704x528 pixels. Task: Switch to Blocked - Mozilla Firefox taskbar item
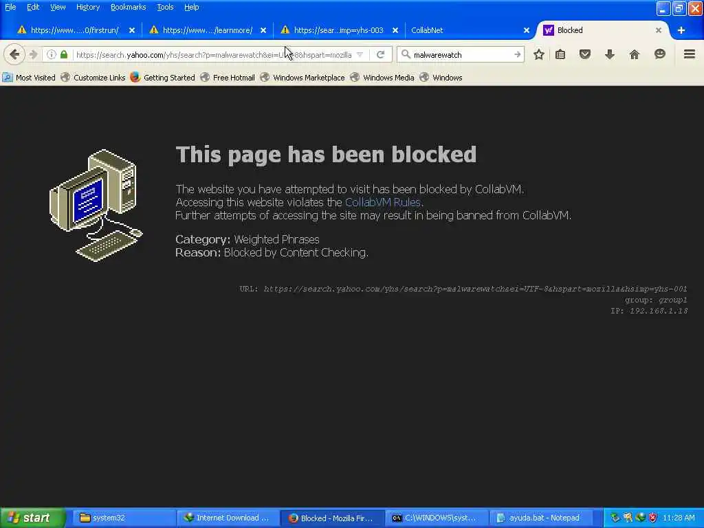click(332, 518)
